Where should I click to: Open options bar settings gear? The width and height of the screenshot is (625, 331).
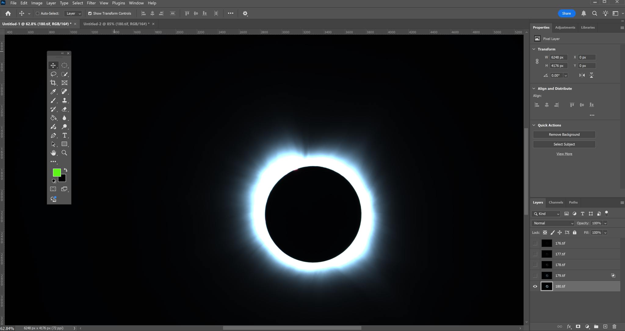coord(245,13)
